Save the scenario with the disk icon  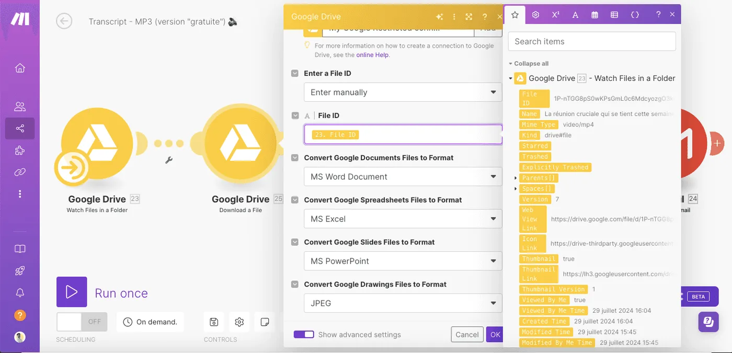[214, 322]
